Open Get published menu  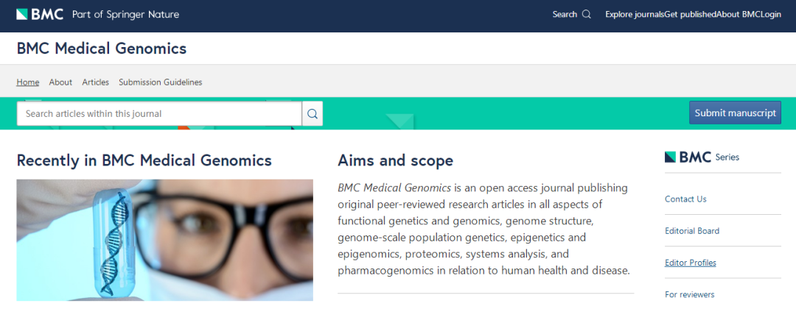690,14
